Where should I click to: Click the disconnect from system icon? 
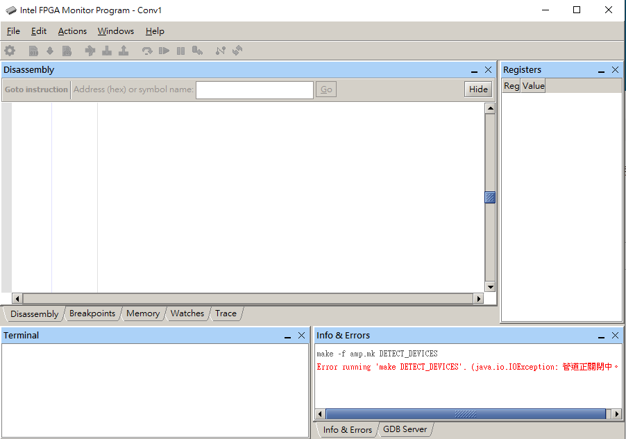[221, 51]
